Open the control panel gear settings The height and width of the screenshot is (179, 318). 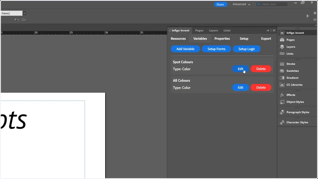coord(315,13)
